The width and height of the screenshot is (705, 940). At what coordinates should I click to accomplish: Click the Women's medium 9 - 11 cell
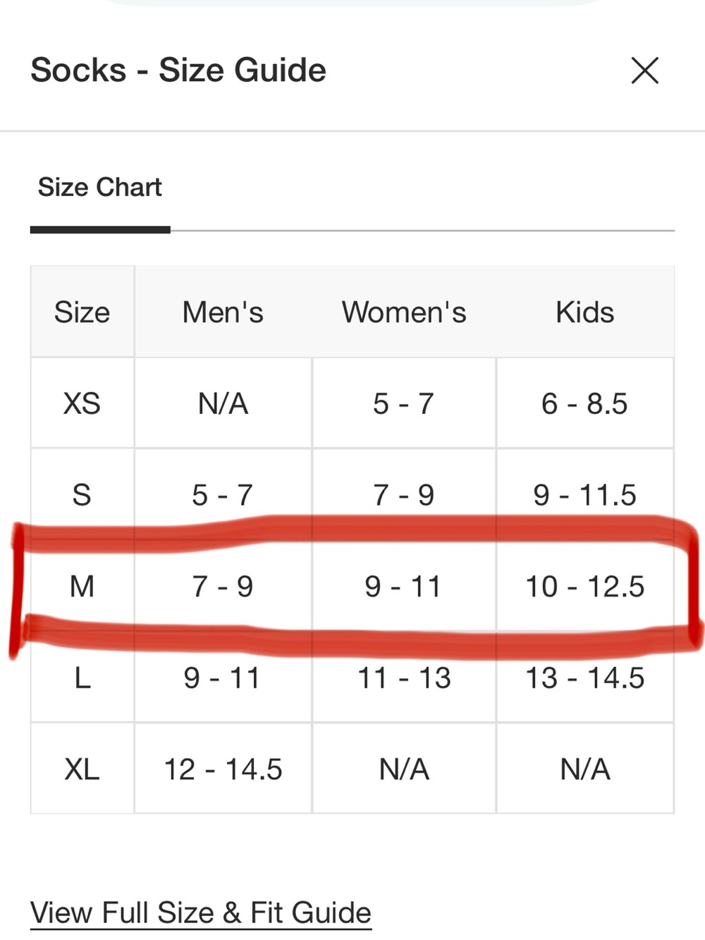(404, 586)
